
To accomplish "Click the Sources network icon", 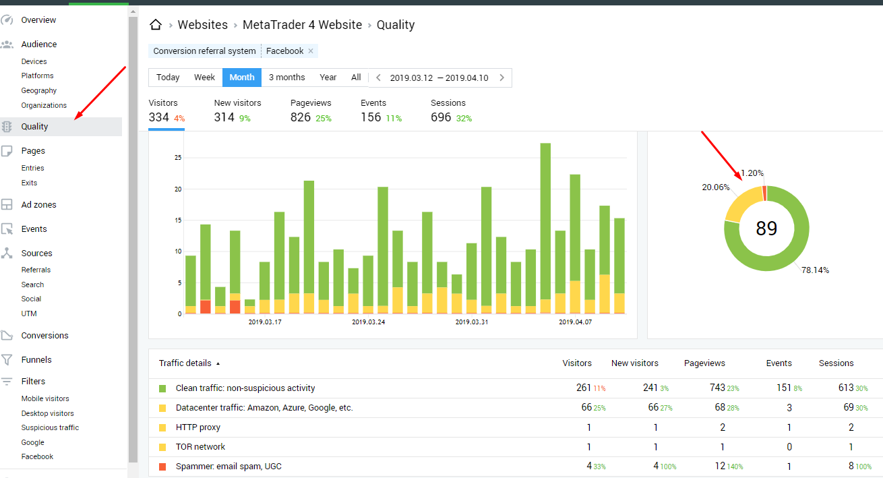I will click(x=7, y=253).
